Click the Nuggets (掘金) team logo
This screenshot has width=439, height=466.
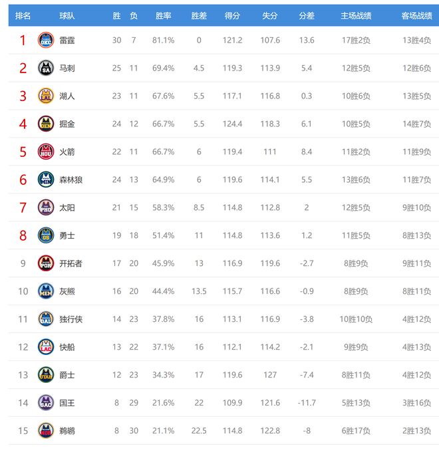(45, 124)
